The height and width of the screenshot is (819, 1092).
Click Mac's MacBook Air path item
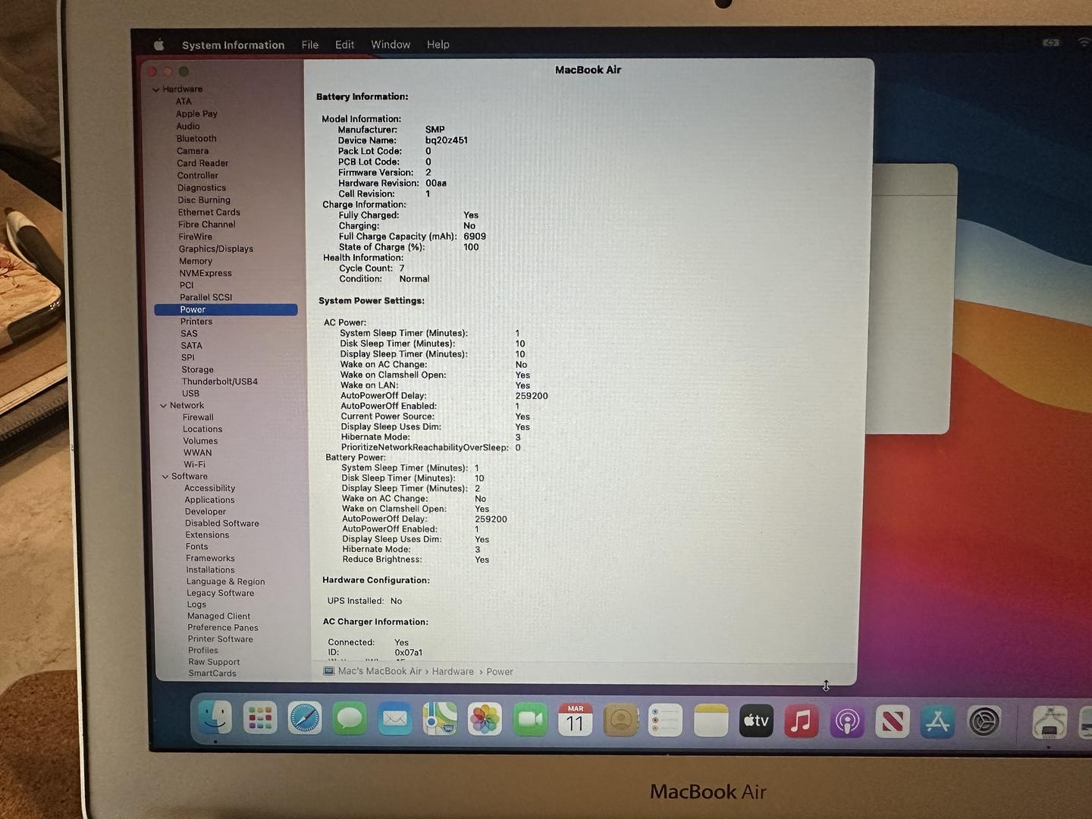coord(379,671)
